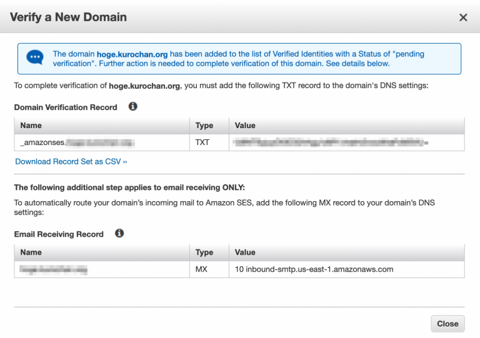This screenshot has height=338, width=480.
Task: Select the _amazonses record name cell
Action: tap(77, 142)
